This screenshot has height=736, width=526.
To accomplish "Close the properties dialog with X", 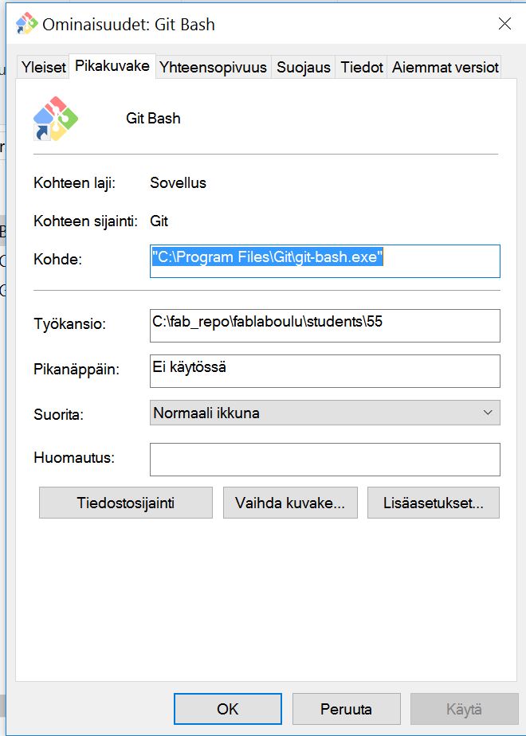I will 504,24.
